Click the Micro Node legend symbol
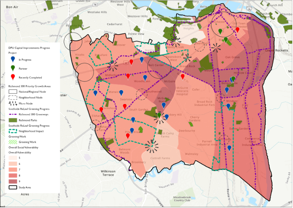The height and width of the screenshot is (208, 293). point(13,103)
